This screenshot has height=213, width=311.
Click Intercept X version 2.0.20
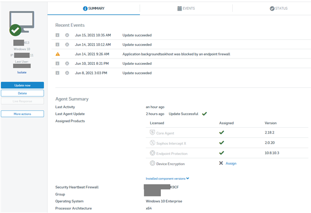click(x=270, y=143)
